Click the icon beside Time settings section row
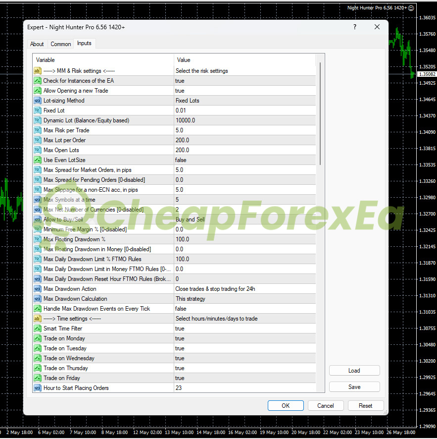437x439 pixels. (x=38, y=319)
